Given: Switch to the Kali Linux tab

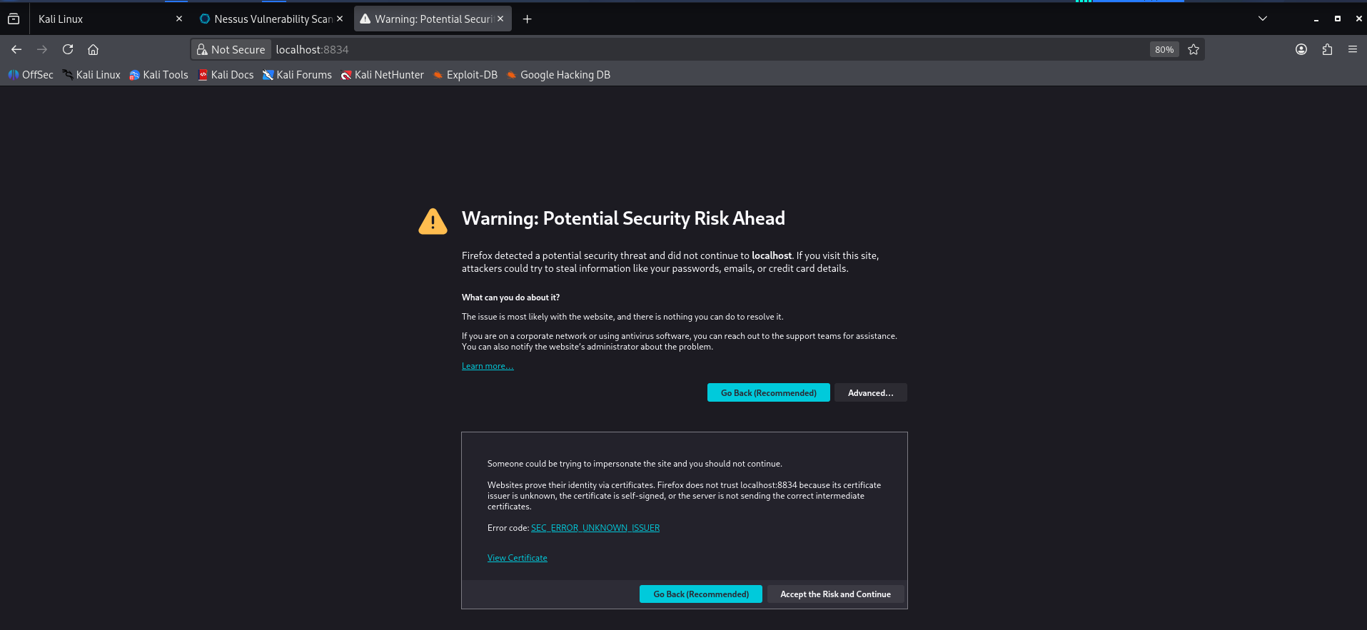Looking at the screenshot, I should [x=100, y=19].
